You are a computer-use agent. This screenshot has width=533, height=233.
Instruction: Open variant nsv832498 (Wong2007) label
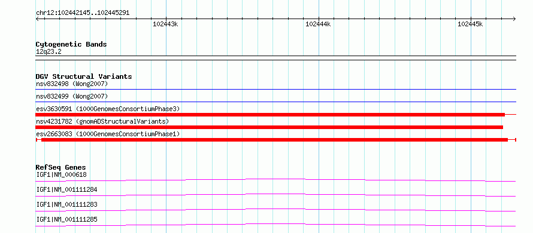(x=72, y=84)
